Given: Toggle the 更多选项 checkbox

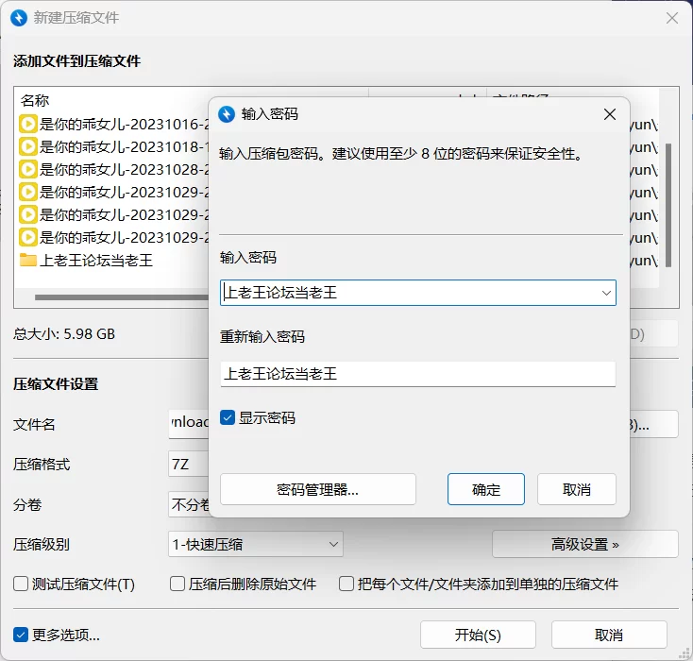Looking at the screenshot, I should [x=21, y=635].
